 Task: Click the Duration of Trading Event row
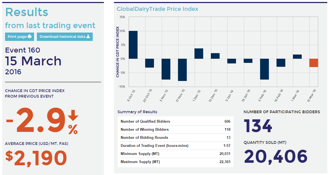pyautogui.click(x=175, y=146)
